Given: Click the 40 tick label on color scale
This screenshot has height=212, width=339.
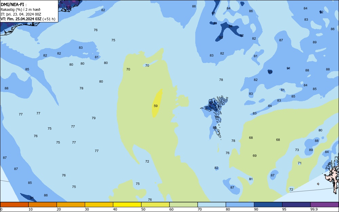Looking at the screenshot, I should 115,209.
